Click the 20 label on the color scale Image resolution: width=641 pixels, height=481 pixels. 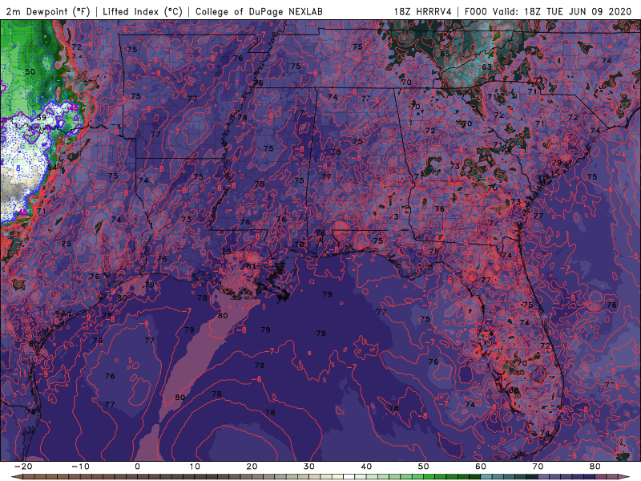point(252,467)
